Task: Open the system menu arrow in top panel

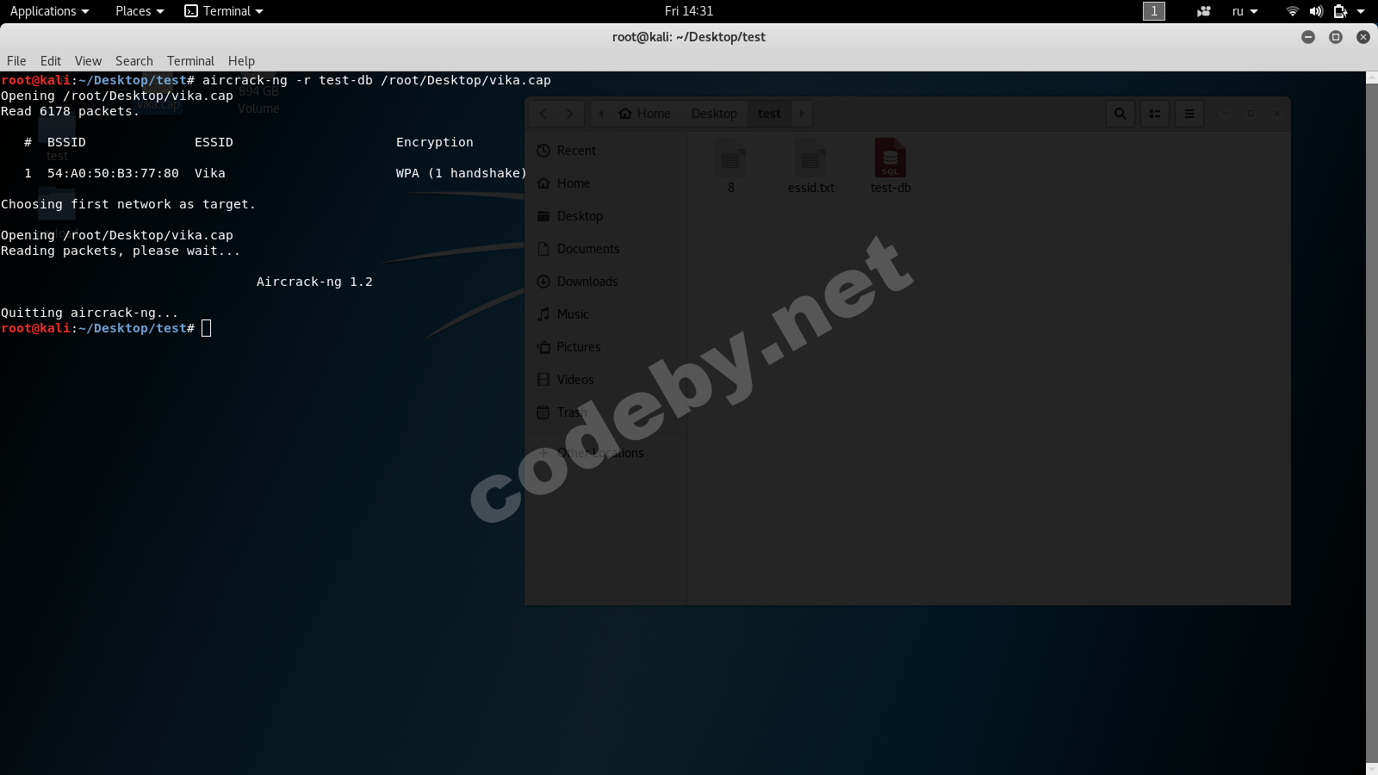Action: tap(1361, 11)
